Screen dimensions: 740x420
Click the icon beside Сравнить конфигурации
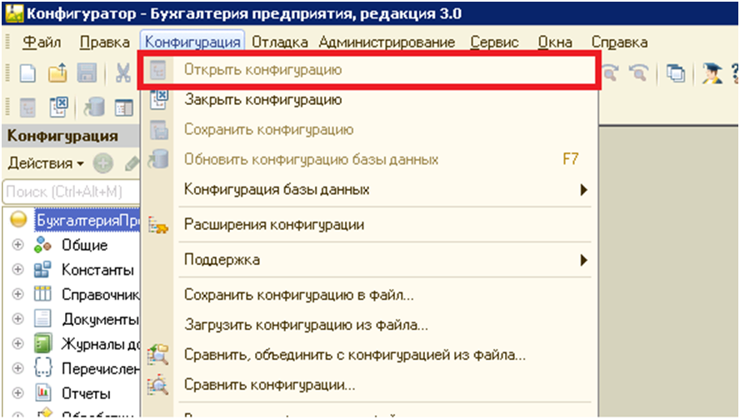pos(158,386)
